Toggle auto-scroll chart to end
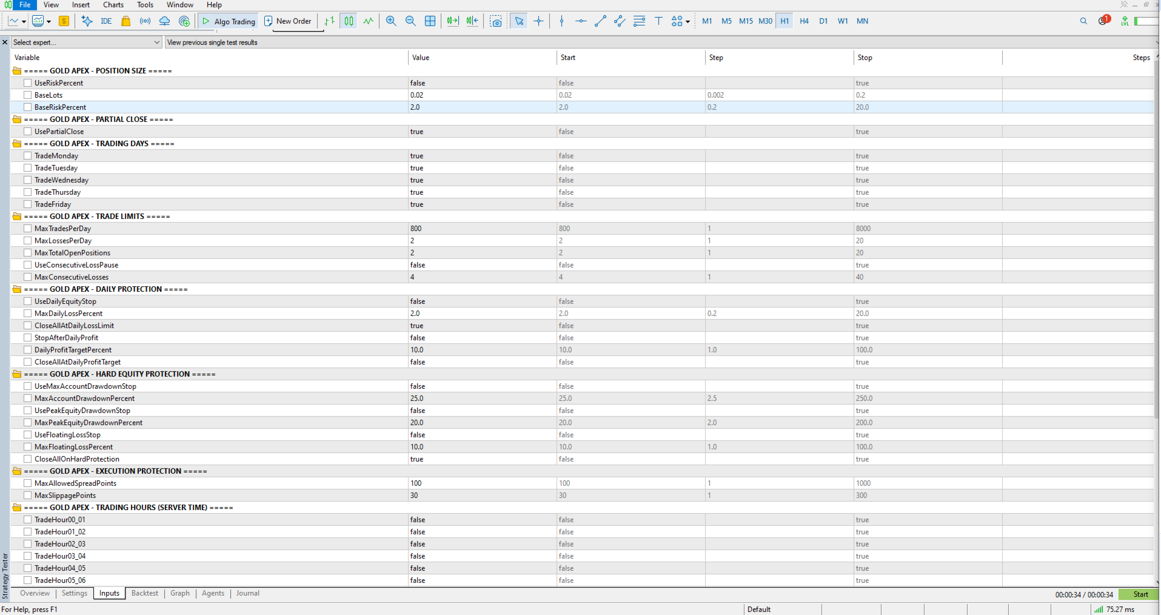This screenshot has width=1161, height=615. click(x=453, y=21)
